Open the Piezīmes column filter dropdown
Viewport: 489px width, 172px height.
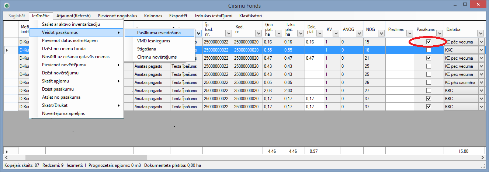pyautogui.click(x=409, y=34)
